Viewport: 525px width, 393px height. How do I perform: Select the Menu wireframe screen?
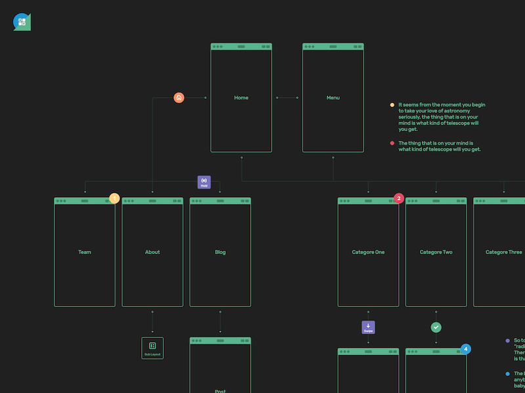(333, 98)
